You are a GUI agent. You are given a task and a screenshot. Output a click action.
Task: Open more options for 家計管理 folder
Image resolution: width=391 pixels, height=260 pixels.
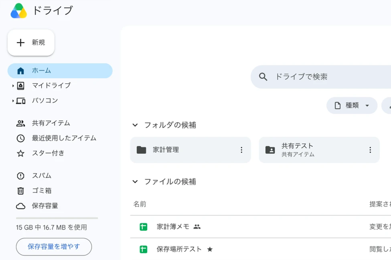pos(241,150)
